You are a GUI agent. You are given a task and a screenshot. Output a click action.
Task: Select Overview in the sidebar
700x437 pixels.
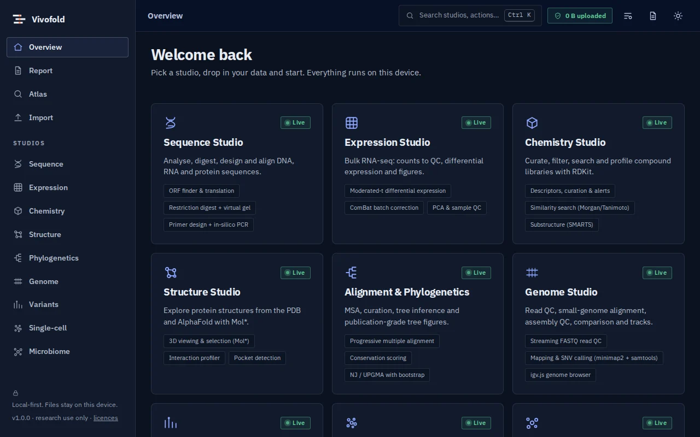click(67, 47)
